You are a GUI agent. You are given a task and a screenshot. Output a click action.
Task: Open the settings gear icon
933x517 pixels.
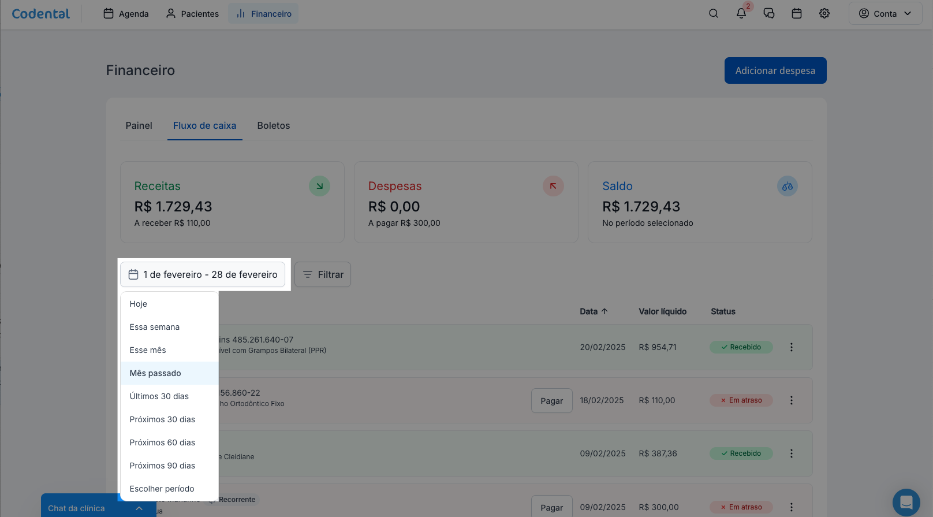[x=824, y=13]
